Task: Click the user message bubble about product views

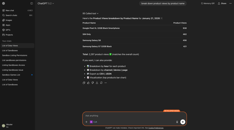Action: coord(163,3)
